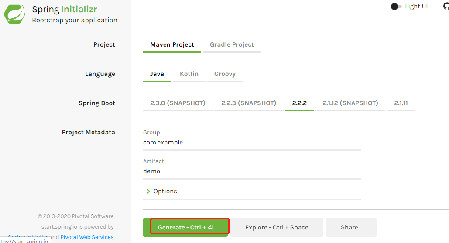Click the Explore - Ctrl + Space button

[x=277, y=227]
